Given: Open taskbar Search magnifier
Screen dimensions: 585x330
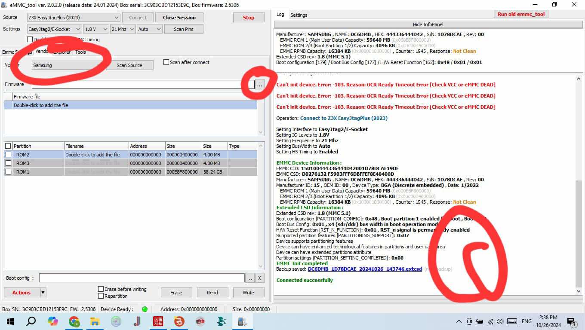Looking at the screenshot, I should pyautogui.click(x=31, y=321).
